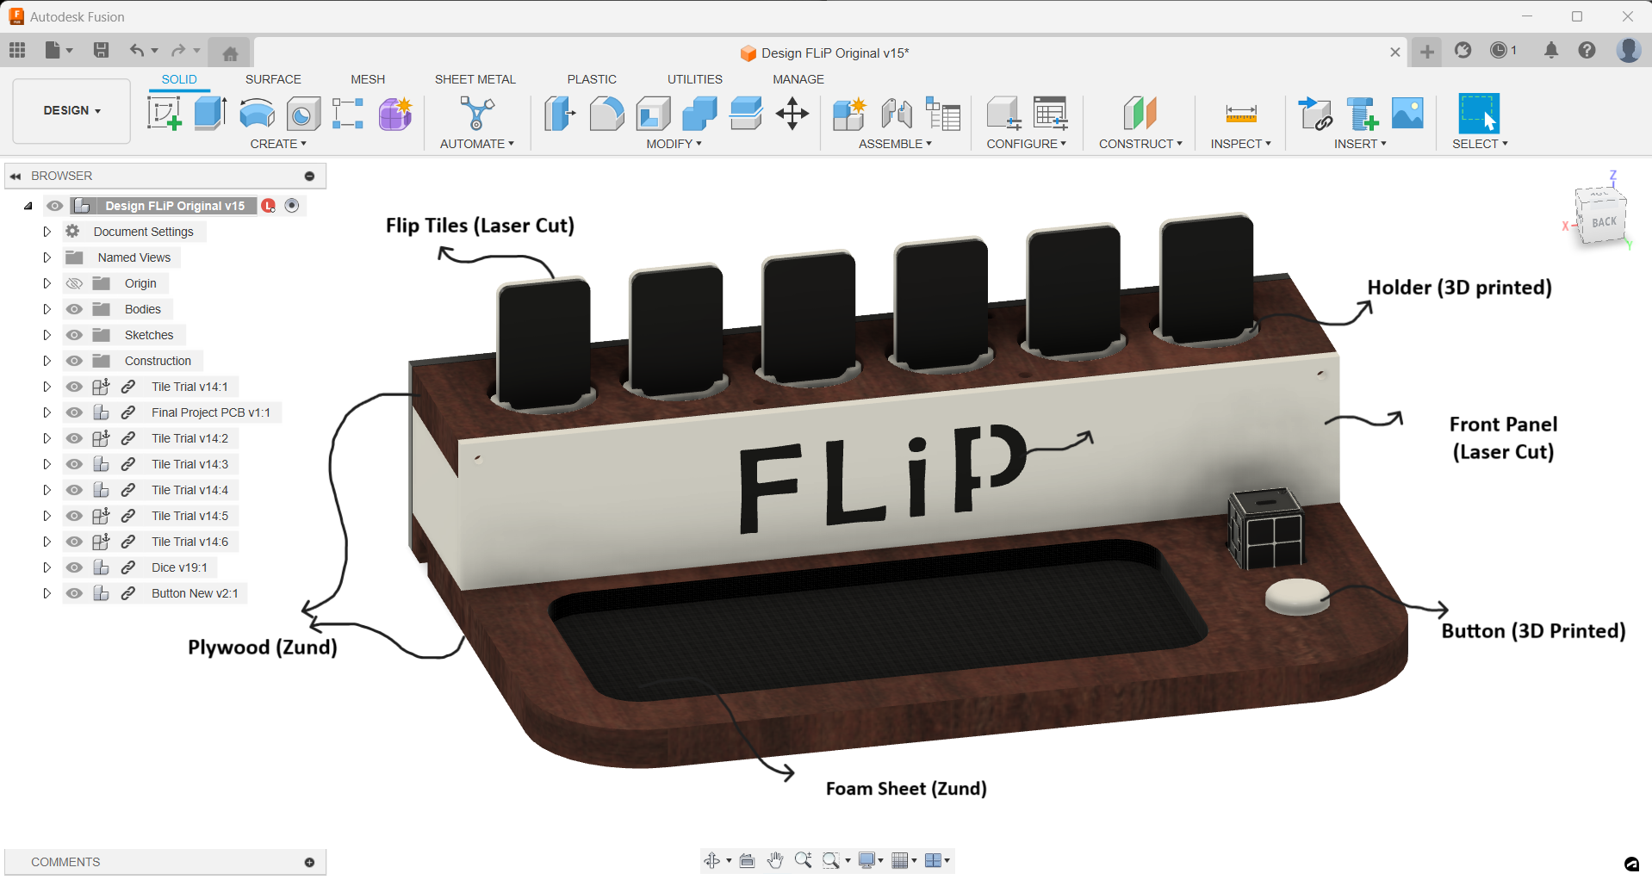Switch to the UTILITIES tab
Screen dimensions: 1652x880
[x=695, y=79]
